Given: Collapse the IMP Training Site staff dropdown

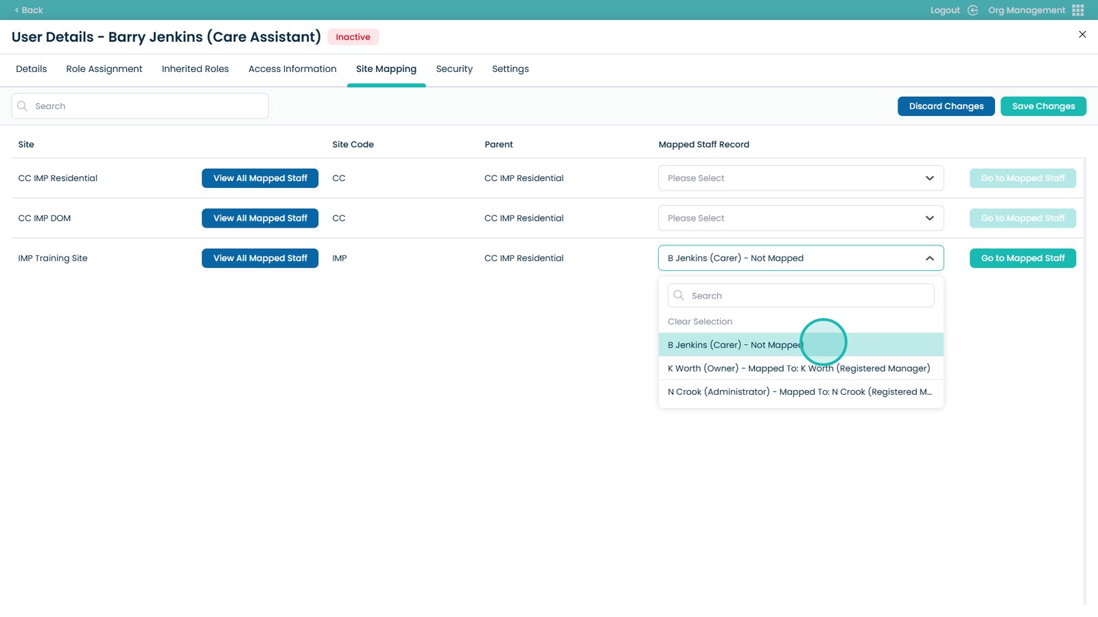Looking at the screenshot, I should (929, 258).
